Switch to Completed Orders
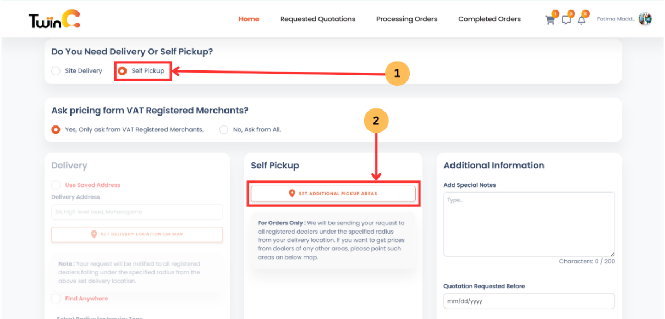 click(489, 19)
